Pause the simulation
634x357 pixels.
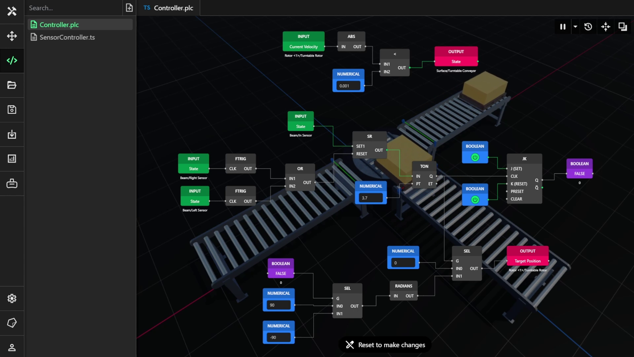[563, 27]
